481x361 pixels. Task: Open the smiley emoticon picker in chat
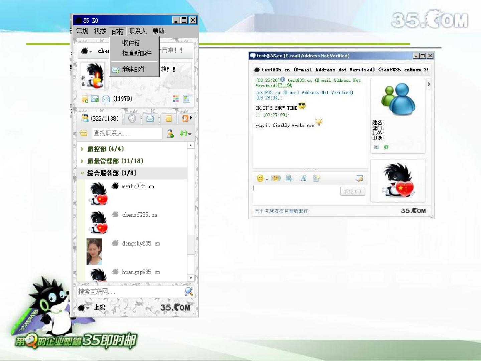260,178
